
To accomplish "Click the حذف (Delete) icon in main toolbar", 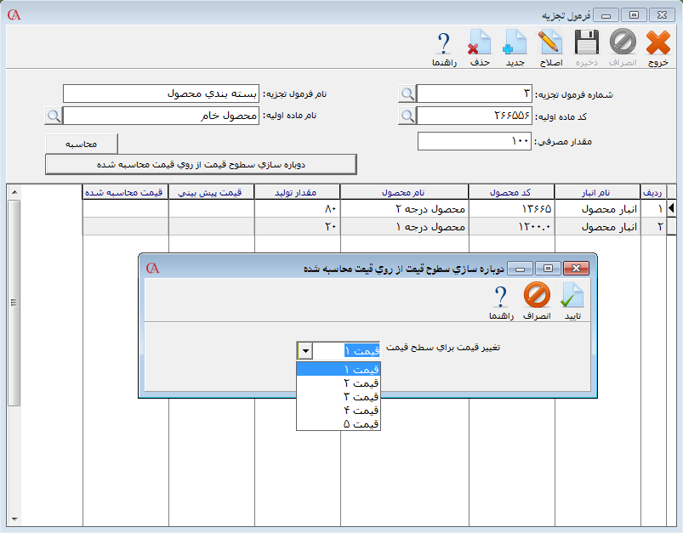I will click(x=480, y=43).
